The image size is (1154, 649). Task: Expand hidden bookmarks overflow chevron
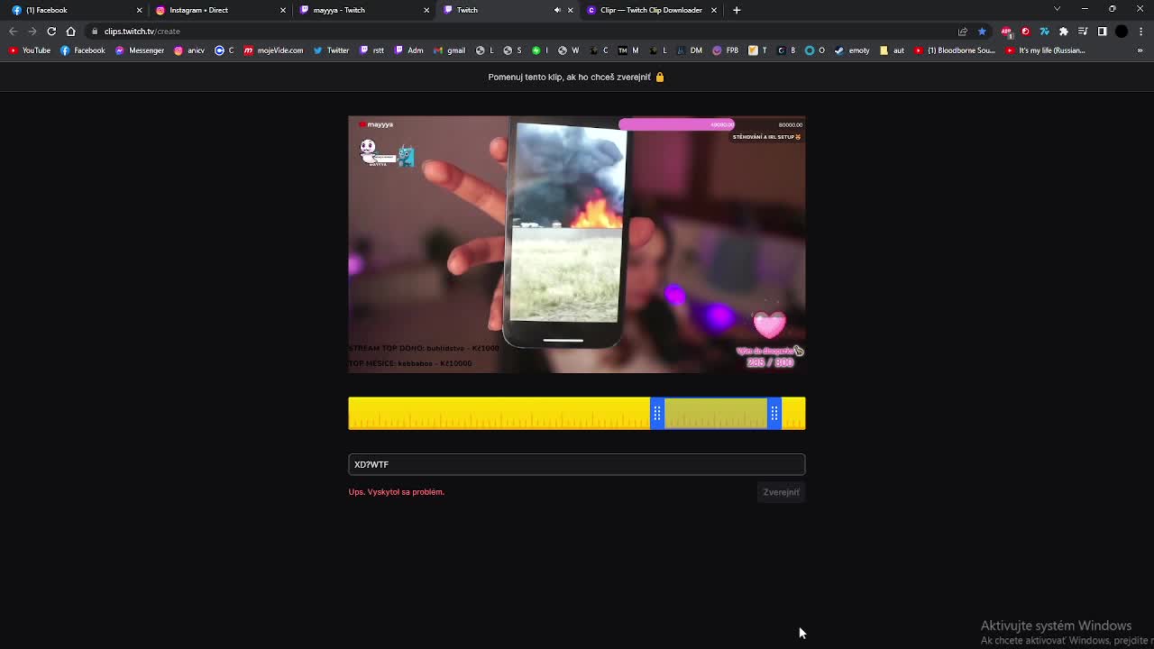click(x=1141, y=50)
